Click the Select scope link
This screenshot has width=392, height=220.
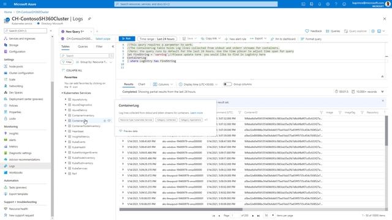103,39
